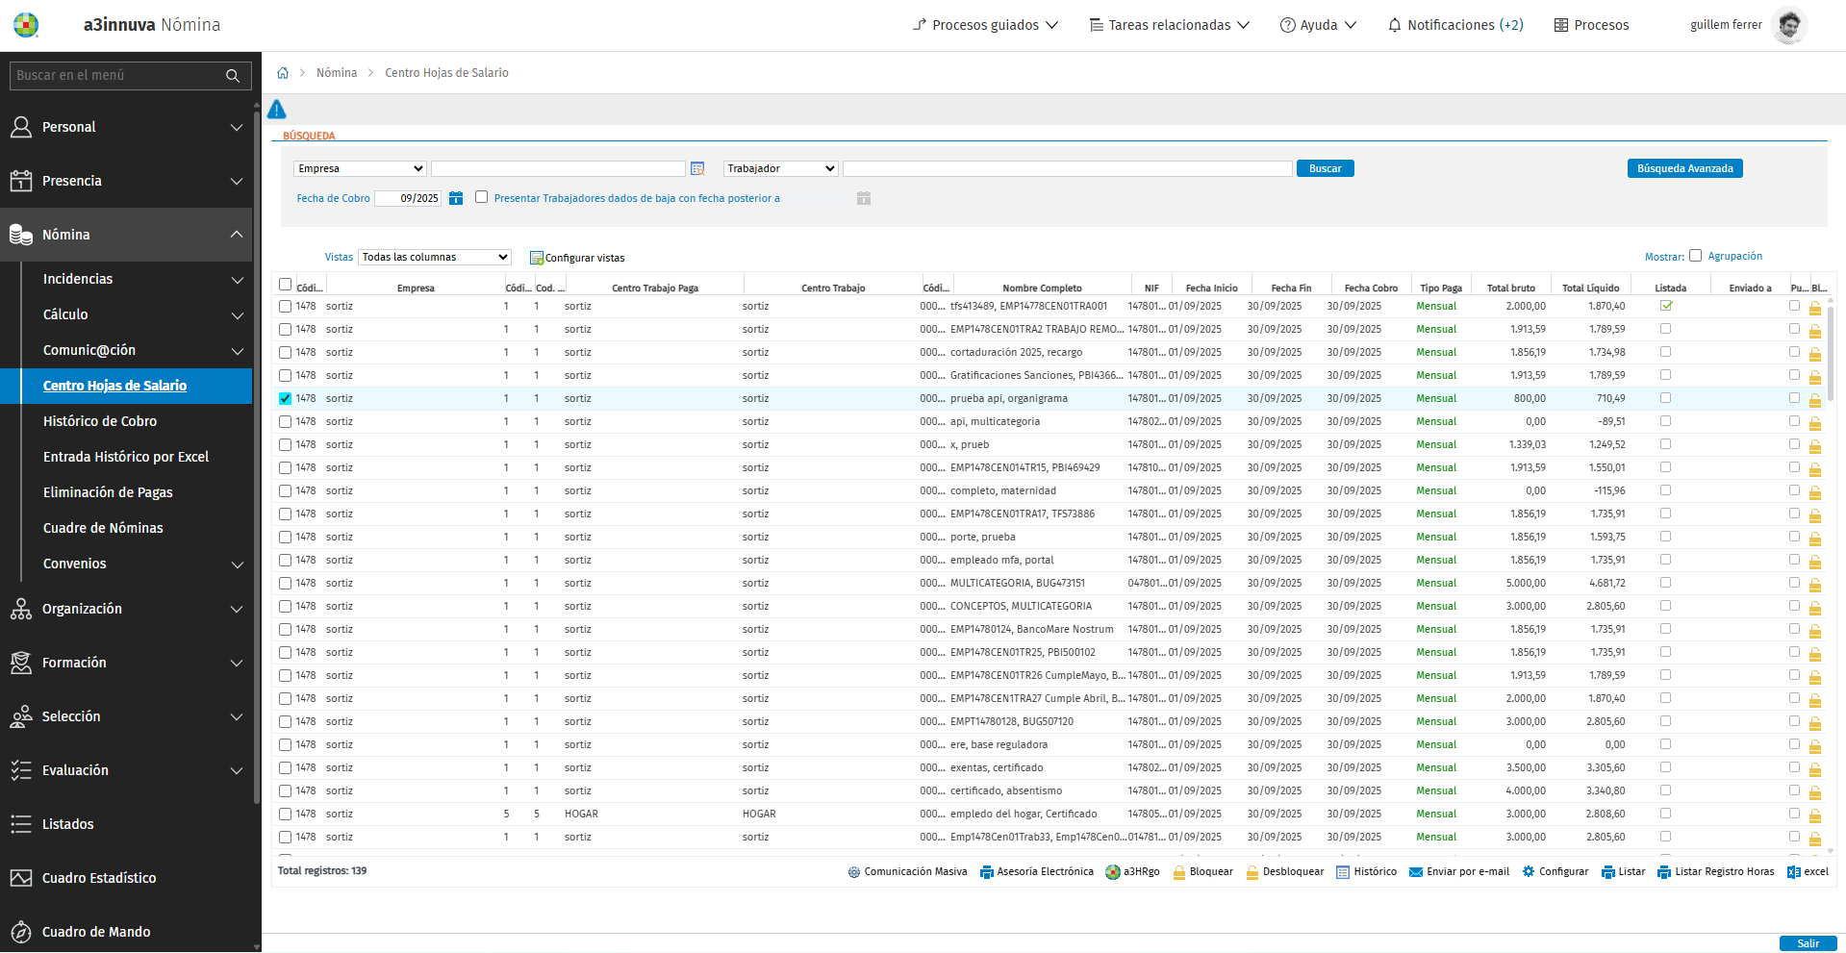
Task: Uncheck the 'prueba api, organigrama' row checkbox
Action: (285, 398)
